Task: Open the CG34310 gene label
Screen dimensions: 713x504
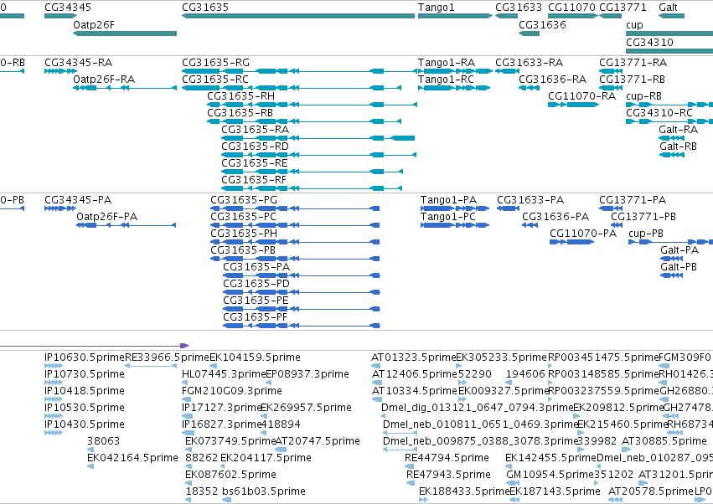Action: pyautogui.click(x=649, y=42)
